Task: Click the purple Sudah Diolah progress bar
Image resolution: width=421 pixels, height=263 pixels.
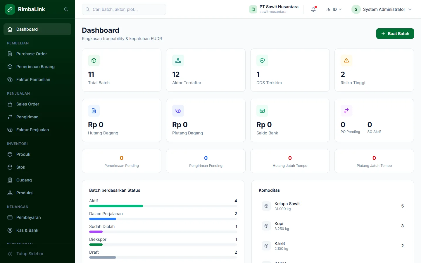Action: pos(96,232)
